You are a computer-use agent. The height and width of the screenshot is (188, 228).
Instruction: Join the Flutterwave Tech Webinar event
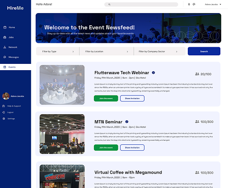[106, 98]
